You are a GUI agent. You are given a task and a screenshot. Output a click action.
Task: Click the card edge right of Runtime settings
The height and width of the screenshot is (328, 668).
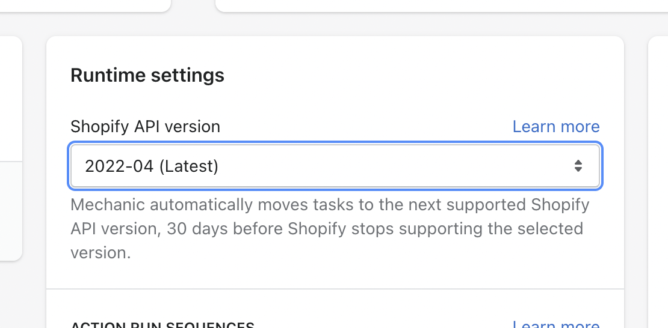(658, 180)
